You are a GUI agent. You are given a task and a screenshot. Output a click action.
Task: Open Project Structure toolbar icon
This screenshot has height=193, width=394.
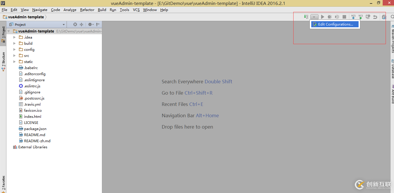click(384, 17)
